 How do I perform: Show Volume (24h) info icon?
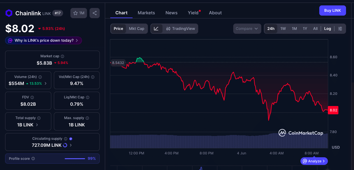pyautogui.click(x=40, y=77)
